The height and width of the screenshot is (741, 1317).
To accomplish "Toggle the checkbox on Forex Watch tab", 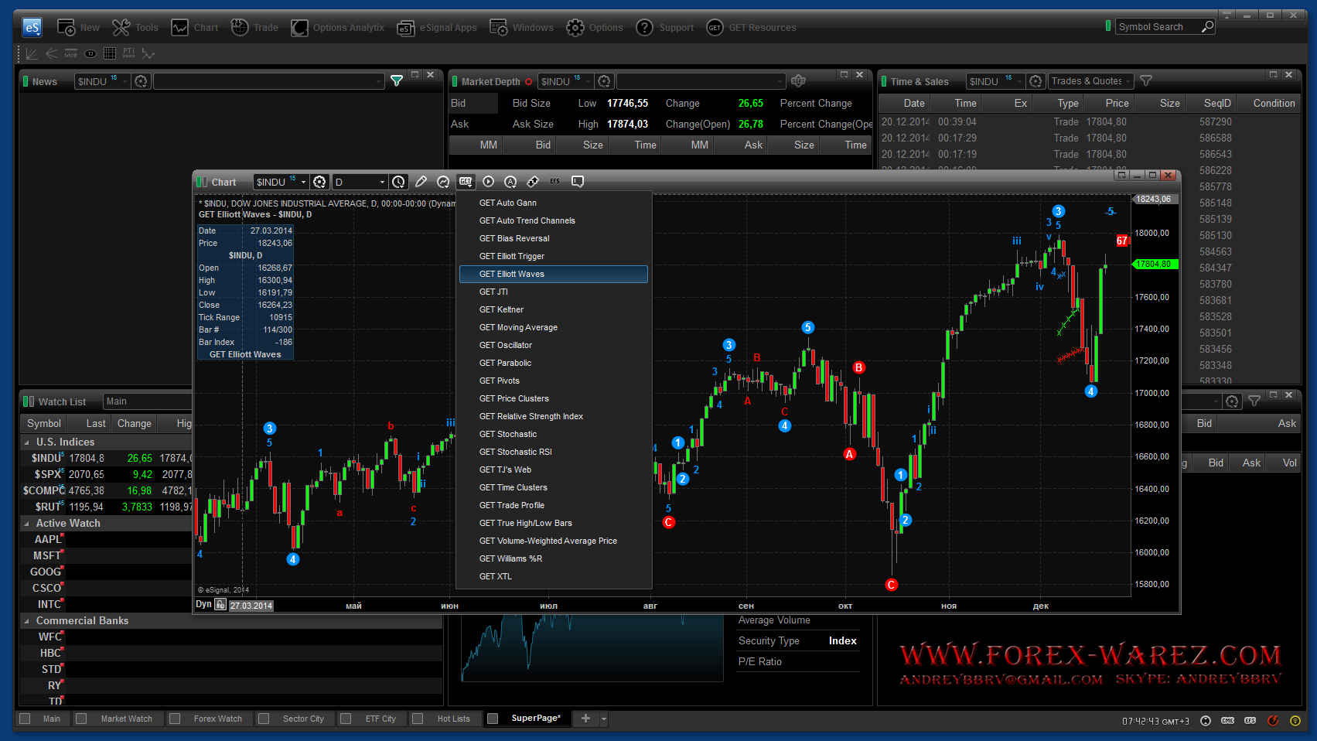I will tap(175, 719).
